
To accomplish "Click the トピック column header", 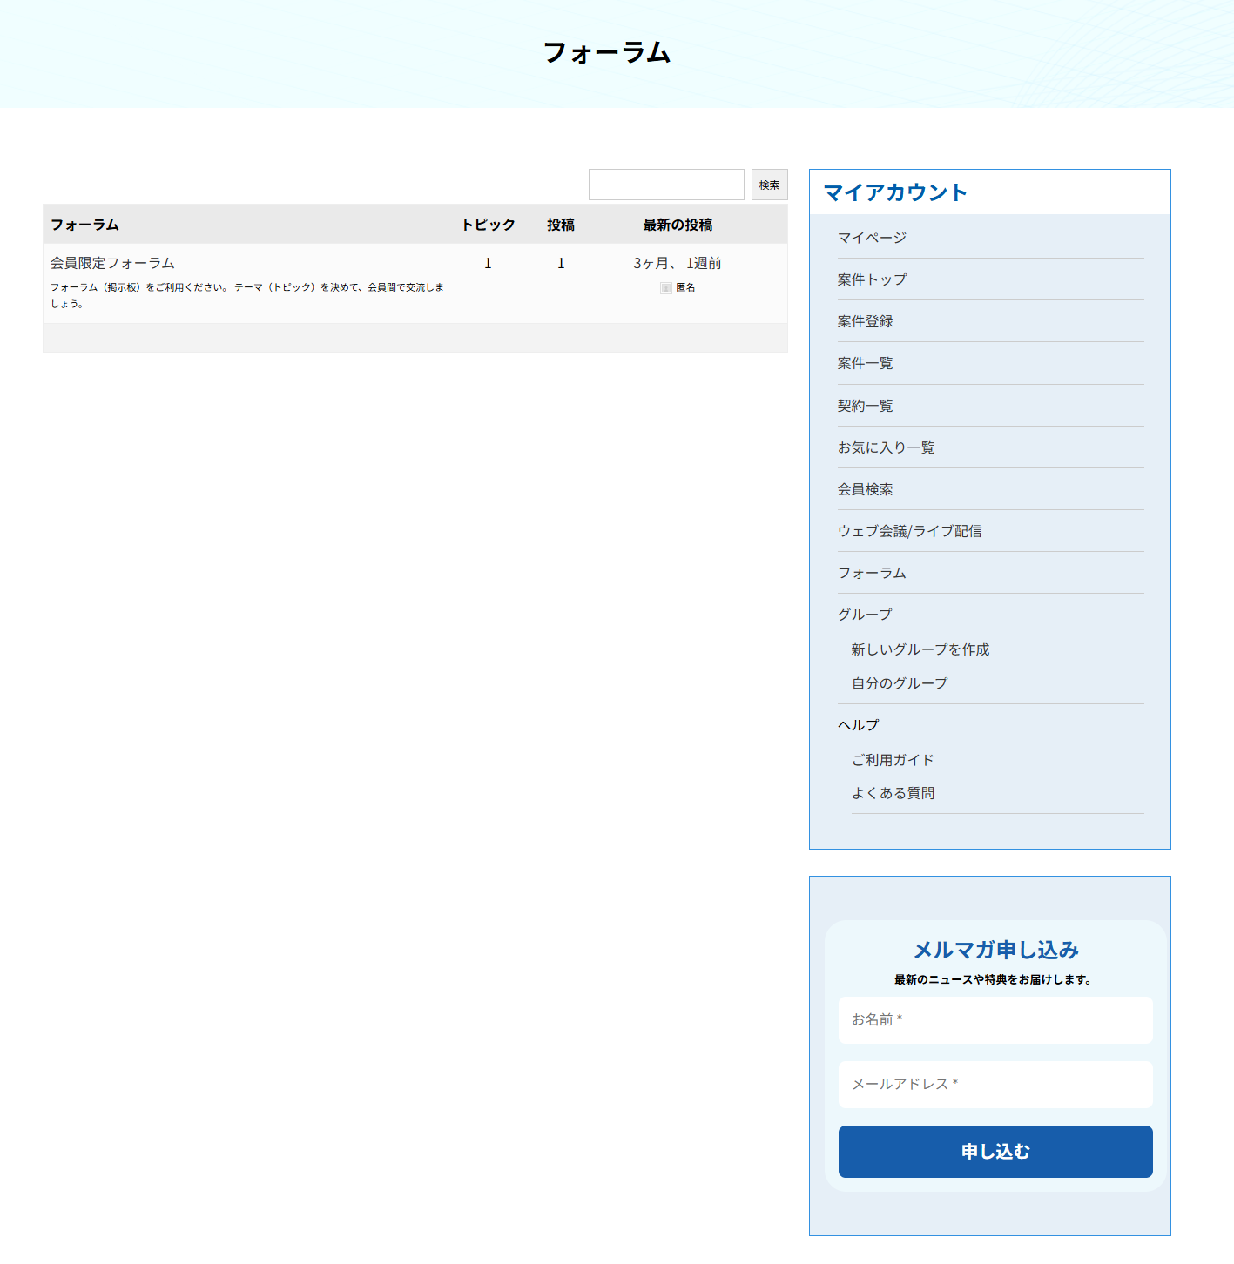I will click(489, 225).
